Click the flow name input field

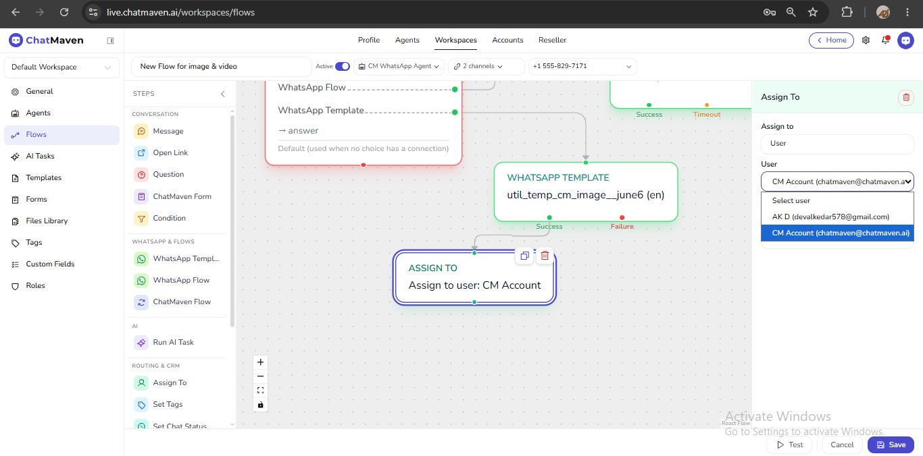tap(221, 66)
